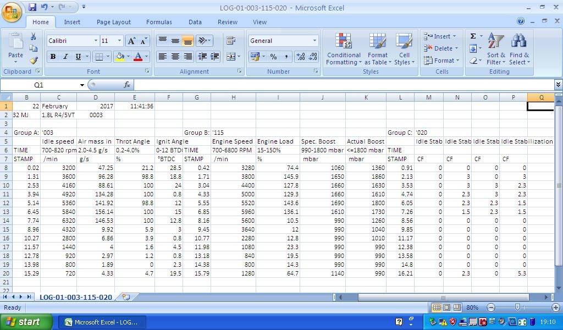Click the Cut scissors icon
Viewport: 563px width, 330px height.
tap(34, 36)
